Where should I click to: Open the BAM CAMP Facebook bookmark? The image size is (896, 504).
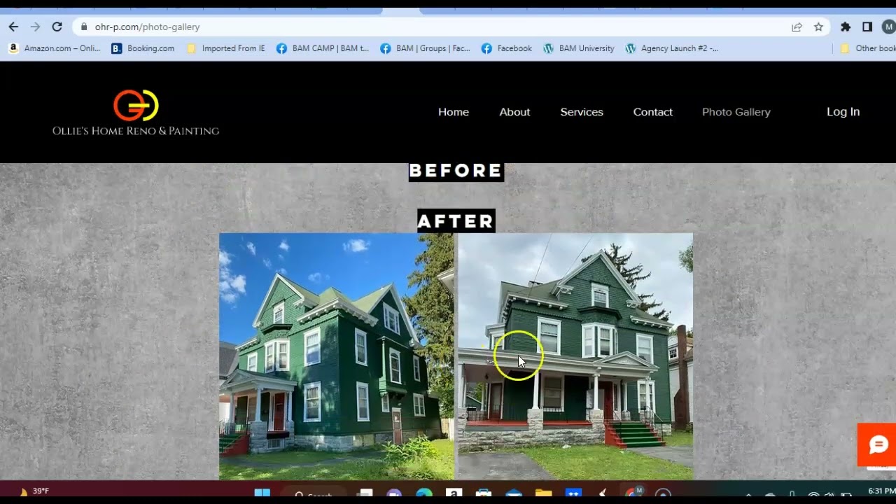323,48
